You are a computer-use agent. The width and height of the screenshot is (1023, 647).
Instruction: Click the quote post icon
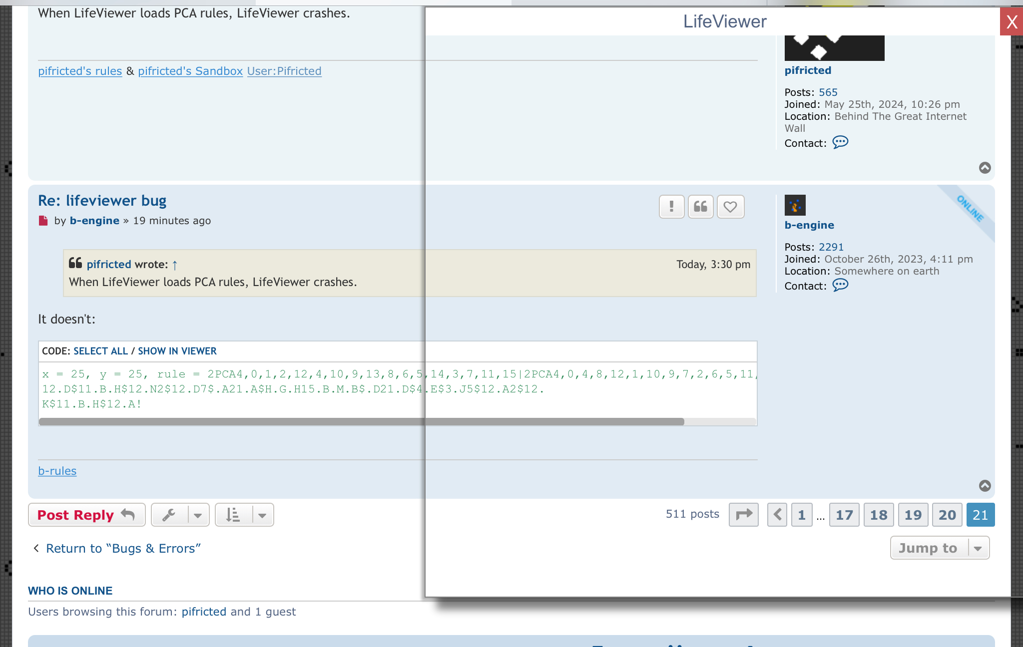[700, 207]
